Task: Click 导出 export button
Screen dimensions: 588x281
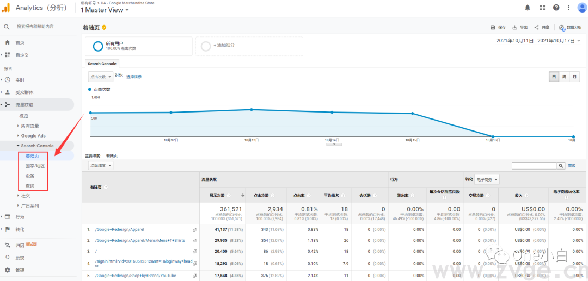Action: click(520, 27)
